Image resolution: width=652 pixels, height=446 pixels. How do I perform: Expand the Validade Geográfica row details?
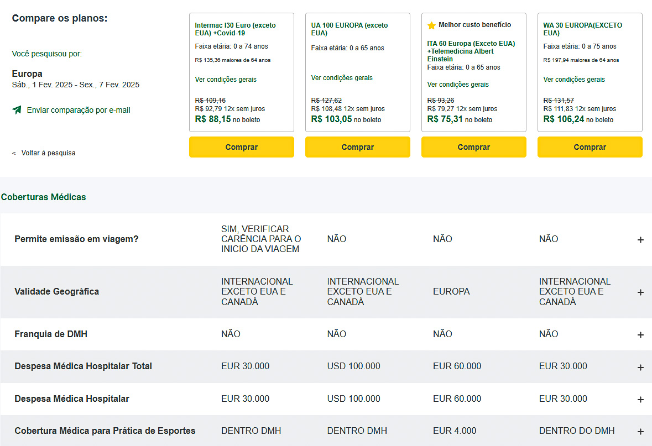pos(640,292)
